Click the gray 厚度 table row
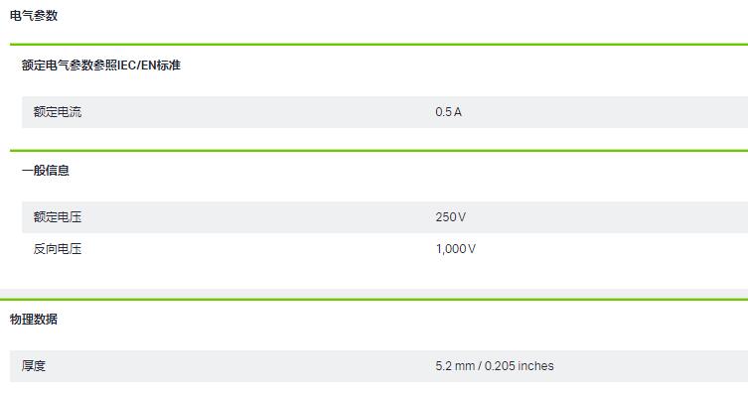748x393 pixels. pos(378,366)
